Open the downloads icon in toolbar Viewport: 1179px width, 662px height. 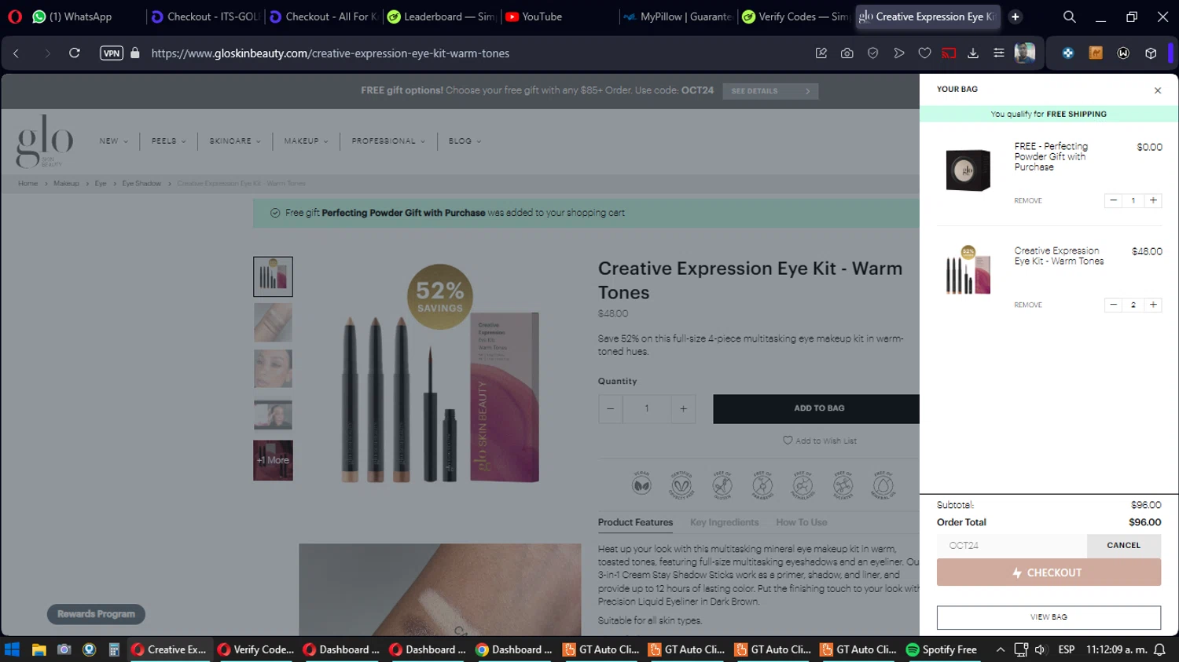(x=973, y=53)
